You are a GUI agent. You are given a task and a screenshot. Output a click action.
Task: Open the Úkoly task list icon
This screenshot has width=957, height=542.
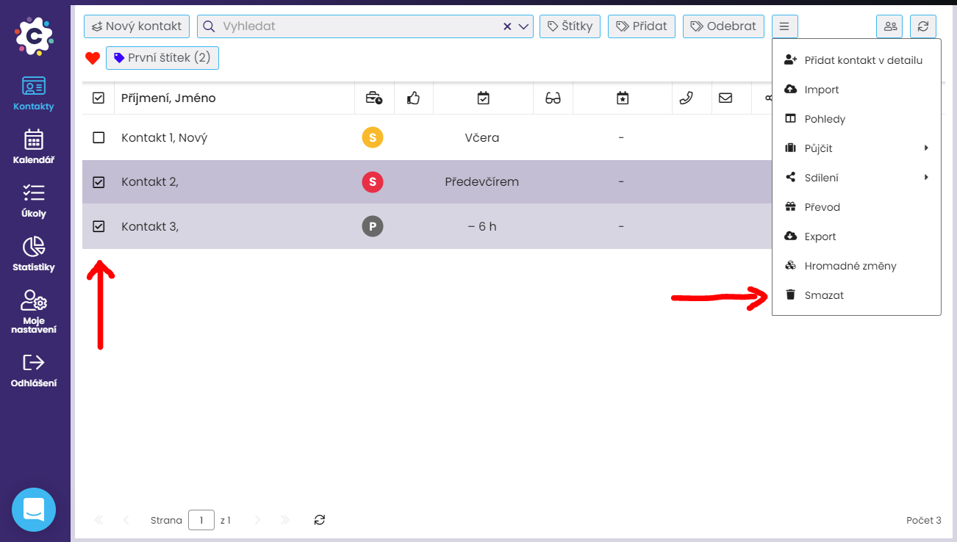(34, 200)
